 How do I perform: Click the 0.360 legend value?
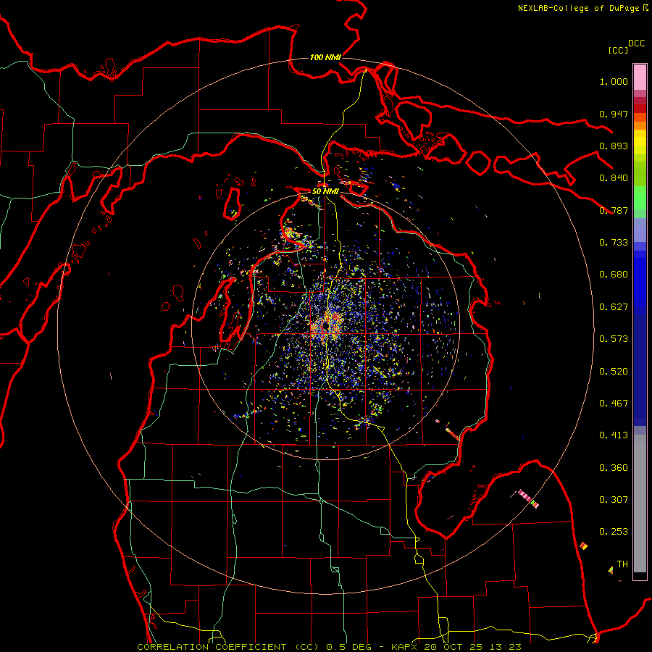614,468
